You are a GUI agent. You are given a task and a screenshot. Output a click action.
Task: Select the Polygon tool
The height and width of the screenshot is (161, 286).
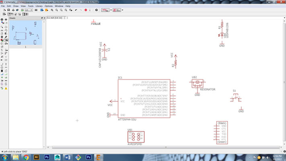click(x=6, y=71)
